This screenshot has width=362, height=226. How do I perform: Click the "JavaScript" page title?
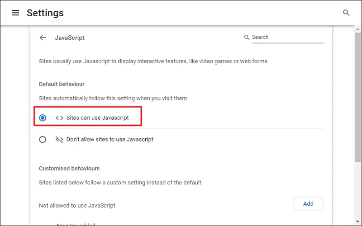click(70, 38)
